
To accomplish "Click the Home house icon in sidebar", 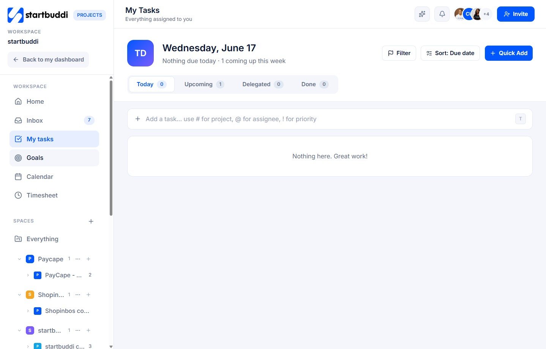I will click(x=18, y=101).
